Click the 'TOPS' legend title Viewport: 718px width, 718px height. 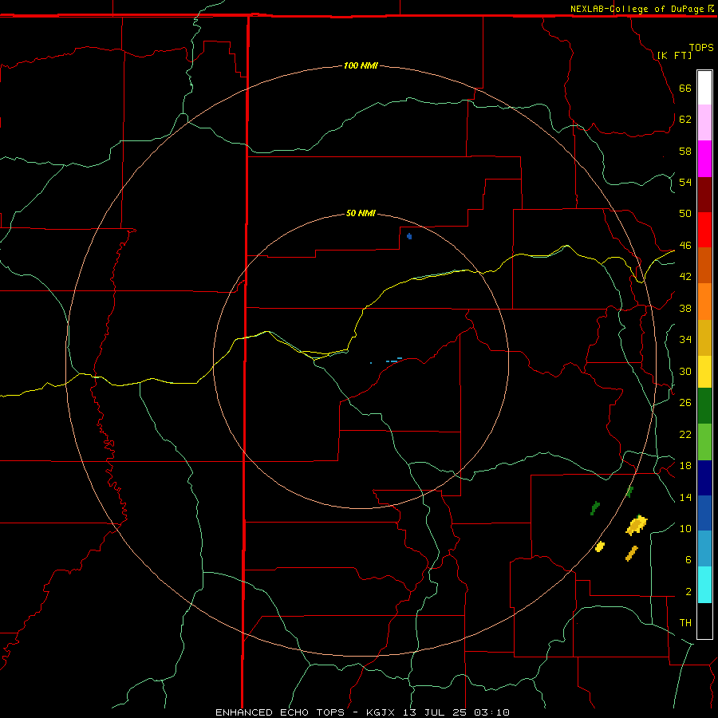pyautogui.click(x=701, y=47)
